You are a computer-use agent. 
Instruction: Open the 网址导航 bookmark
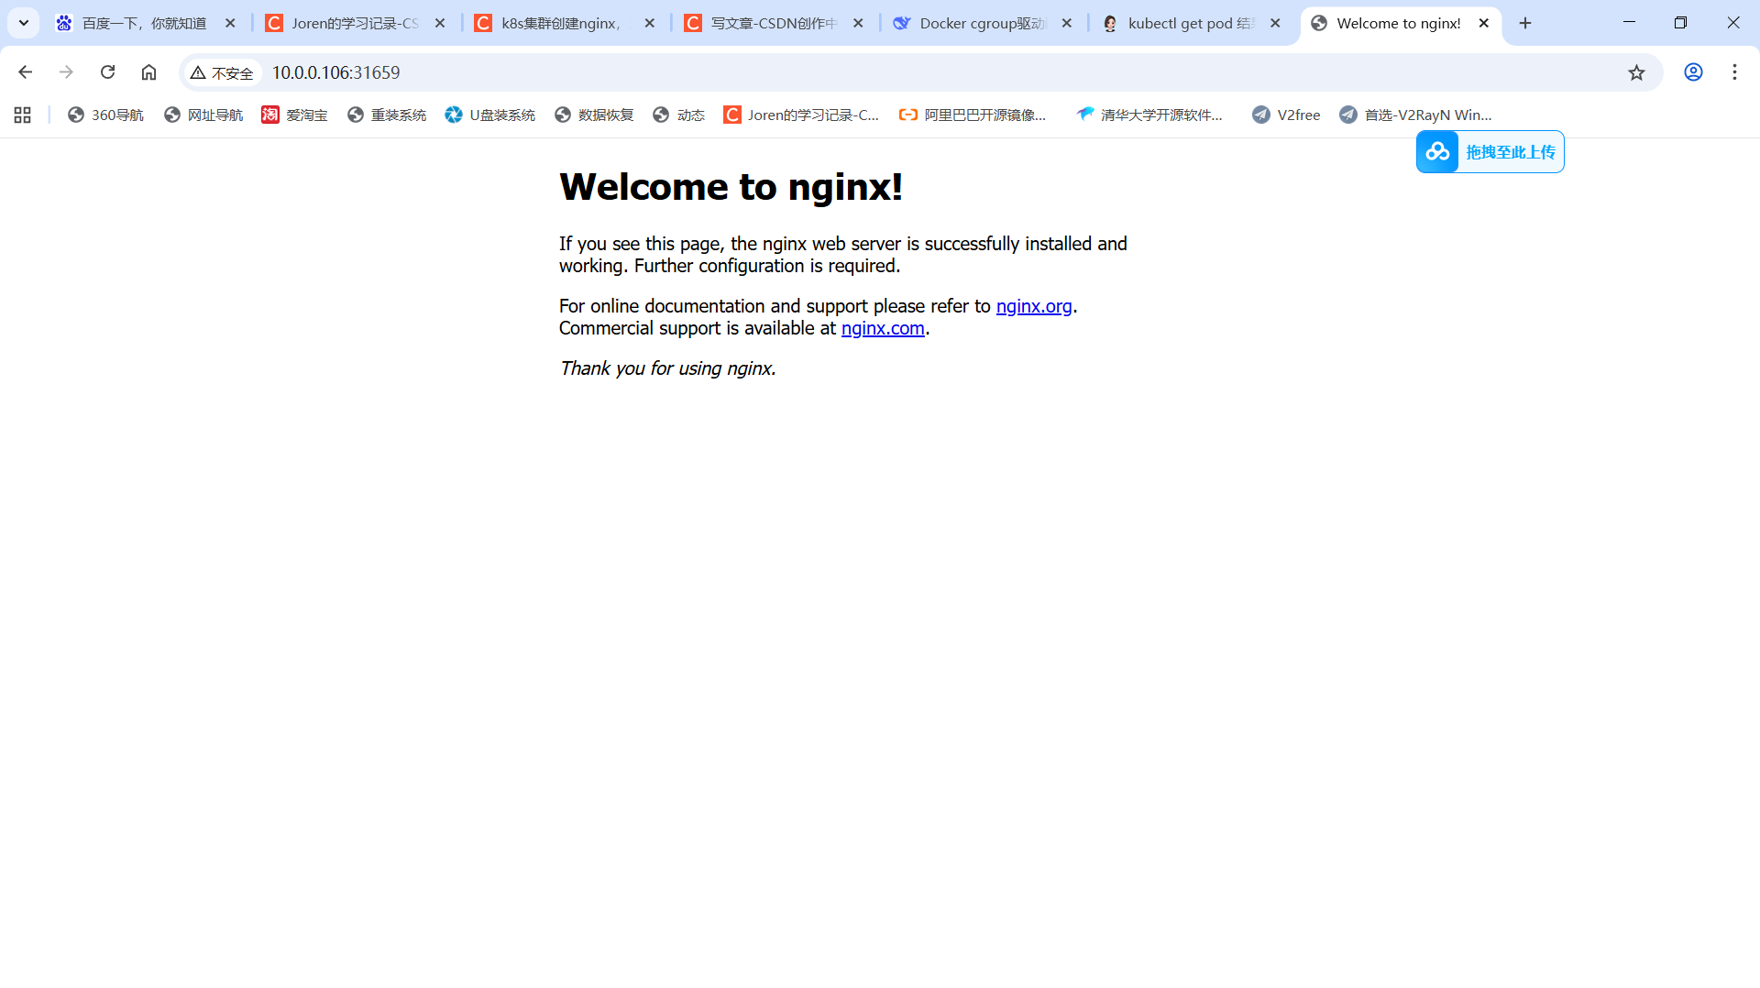(x=203, y=115)
